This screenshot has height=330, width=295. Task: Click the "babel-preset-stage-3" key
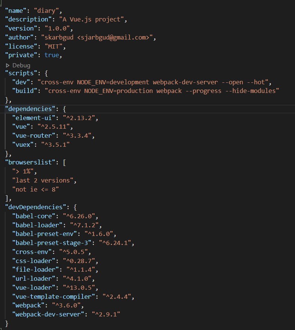(x=52, y=243)
